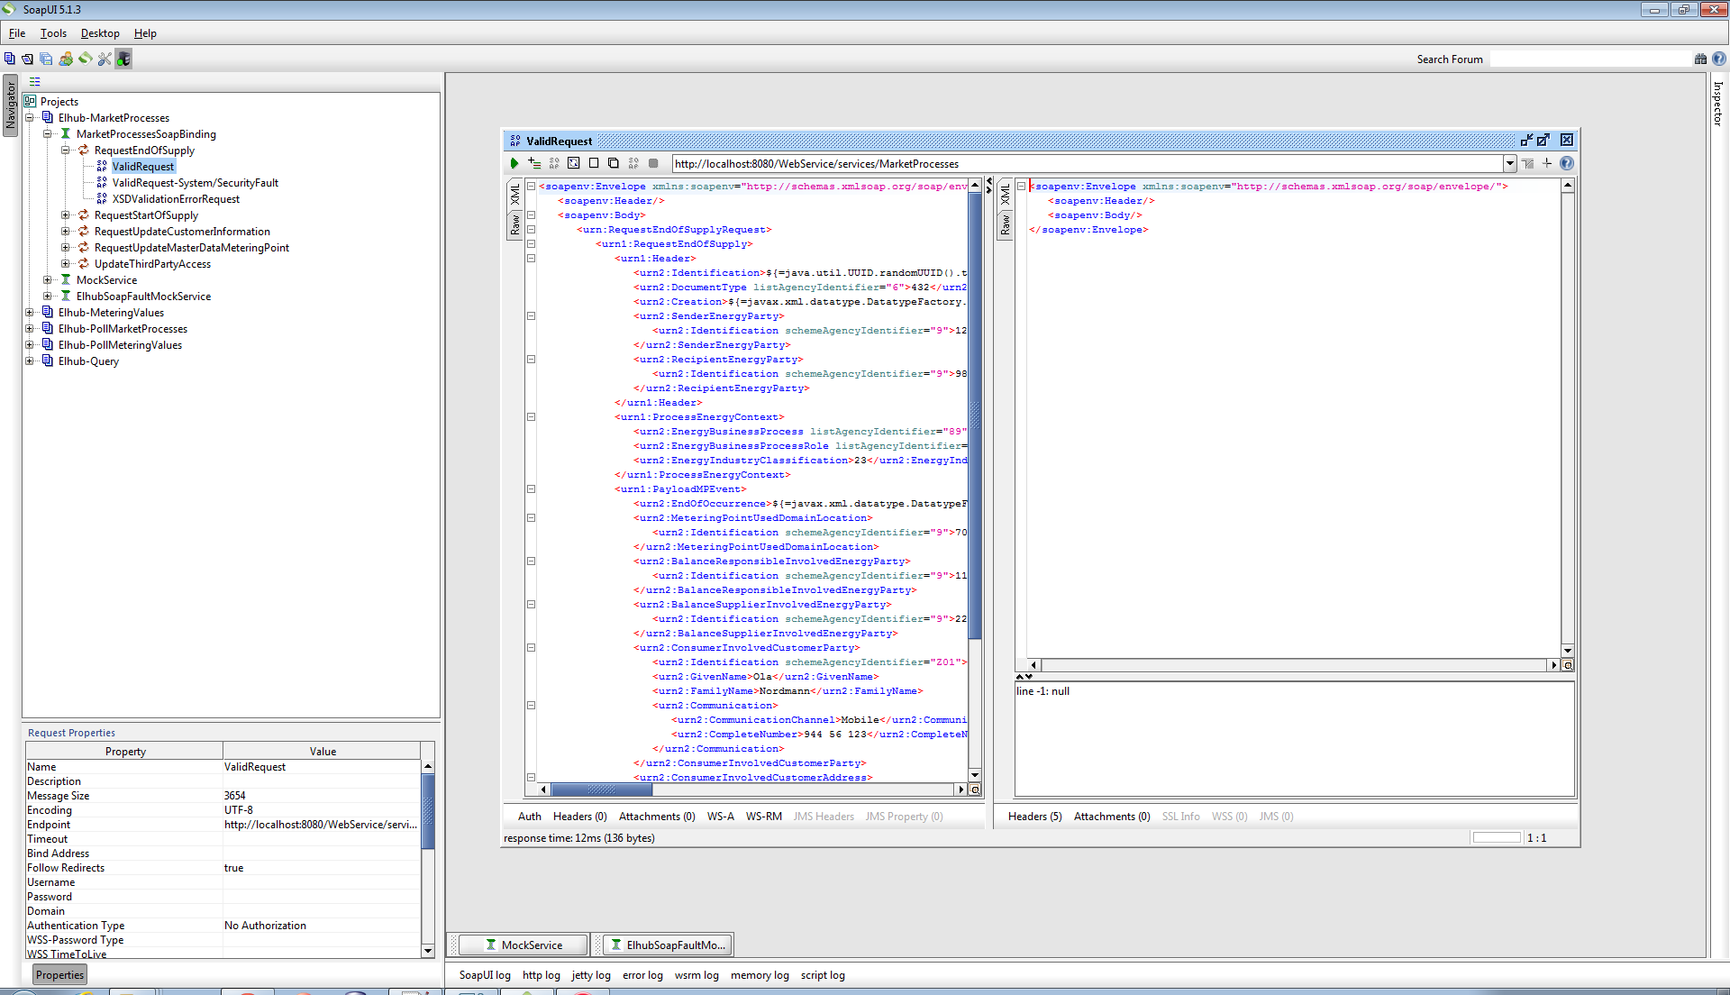Submit the request with the green play button
Image resolution: width=1730 pixels, height=995 pixels.
pyautogui.click(x=514, y=163)
